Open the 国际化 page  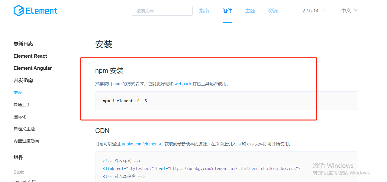[20, 117]
